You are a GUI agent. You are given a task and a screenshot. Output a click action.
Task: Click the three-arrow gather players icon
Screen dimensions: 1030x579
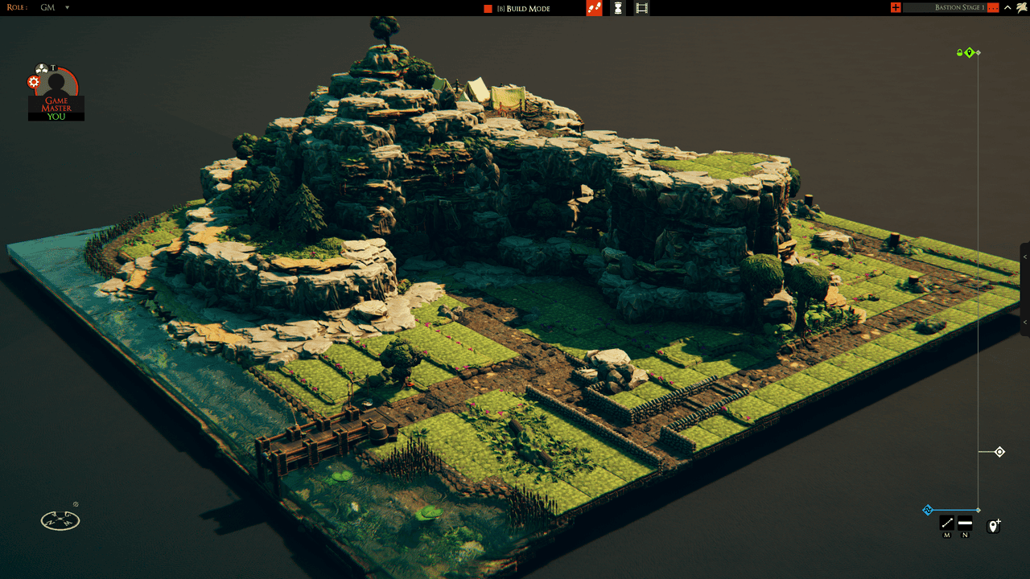[x=42, y=69]
